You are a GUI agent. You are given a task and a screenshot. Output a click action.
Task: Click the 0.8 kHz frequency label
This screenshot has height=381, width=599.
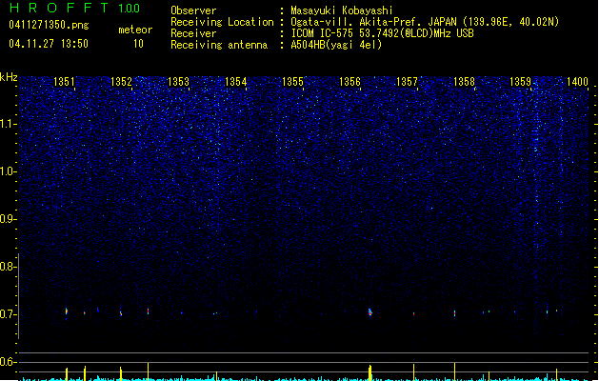pyautogui.click(x=8, y=267)
